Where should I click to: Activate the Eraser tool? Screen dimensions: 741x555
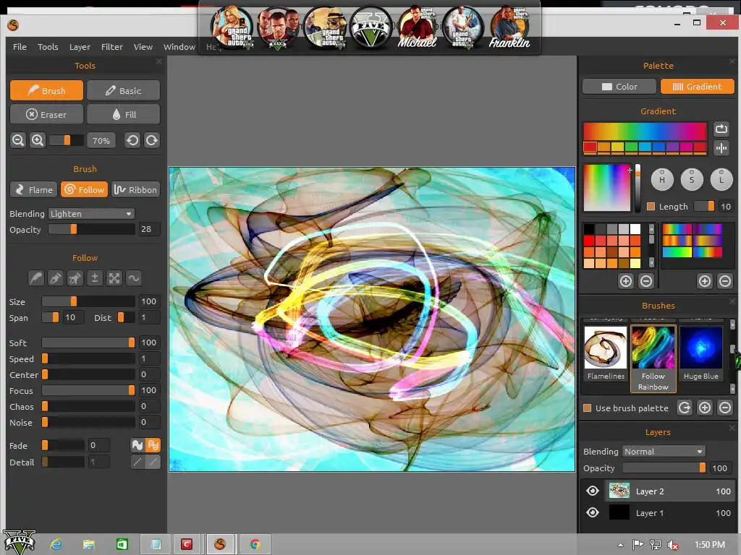point(46,114)
